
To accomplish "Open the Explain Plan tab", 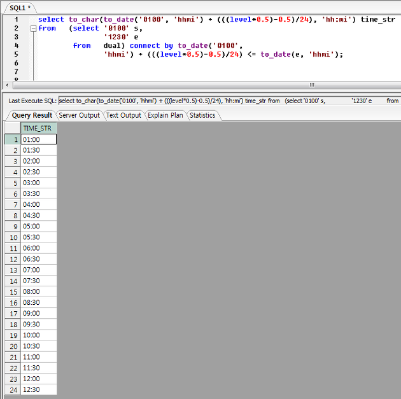I will pos(165,116).
